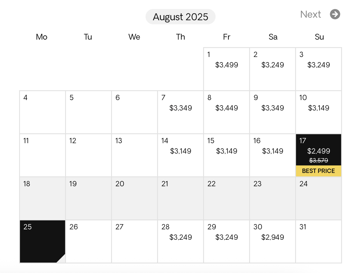Select August 9 departure date
Screen dimensions: 364x273
click(x=273, y=112)
